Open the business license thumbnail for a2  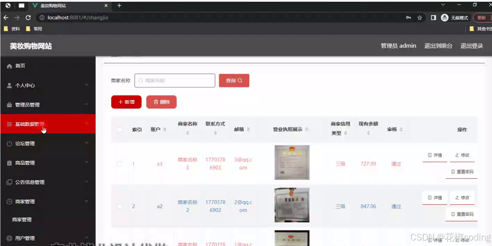pos(292,205)
